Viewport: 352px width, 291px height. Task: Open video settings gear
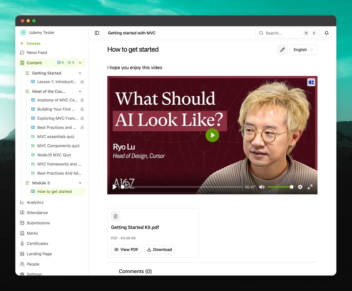pos(300,187)
